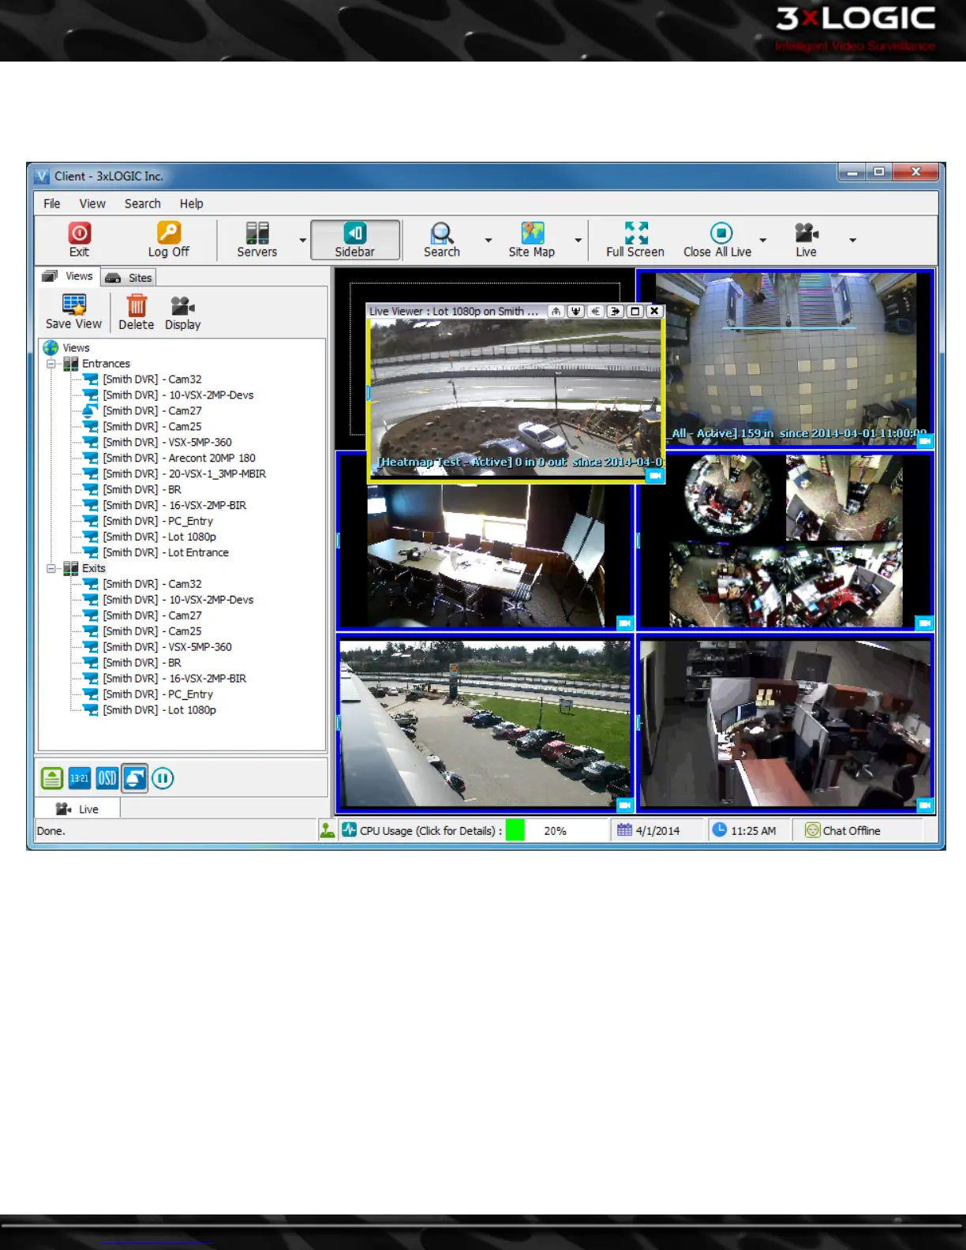Image resolution: width=966 pixels, height=1250 pixels.
Task: Open the Servers toolbar button
Action: click(257, 240)
